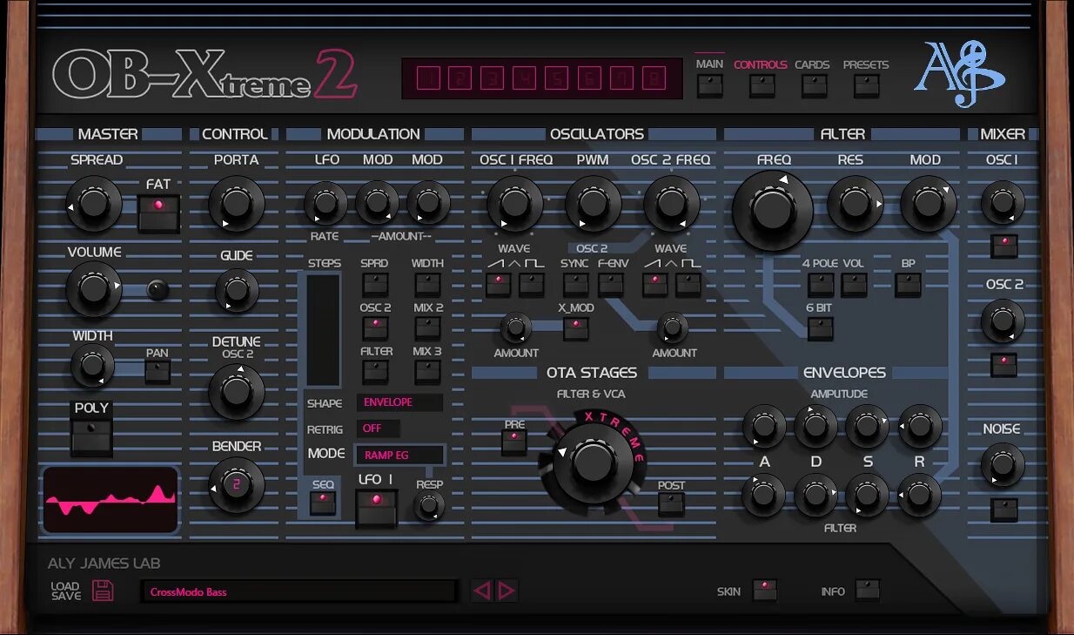Open the MODE selector showing RAMP EG
This screenshot has width=1074, height=635.
point(399,455)
